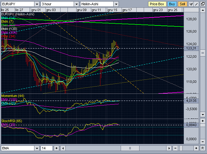Click the Price Box button

[x=157, y=4]
